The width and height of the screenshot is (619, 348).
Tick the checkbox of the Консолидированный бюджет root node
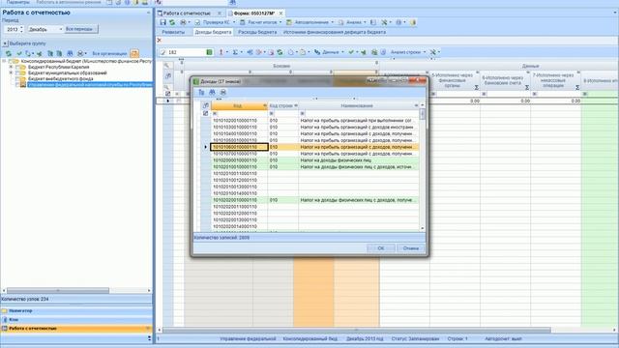(11, 61)
